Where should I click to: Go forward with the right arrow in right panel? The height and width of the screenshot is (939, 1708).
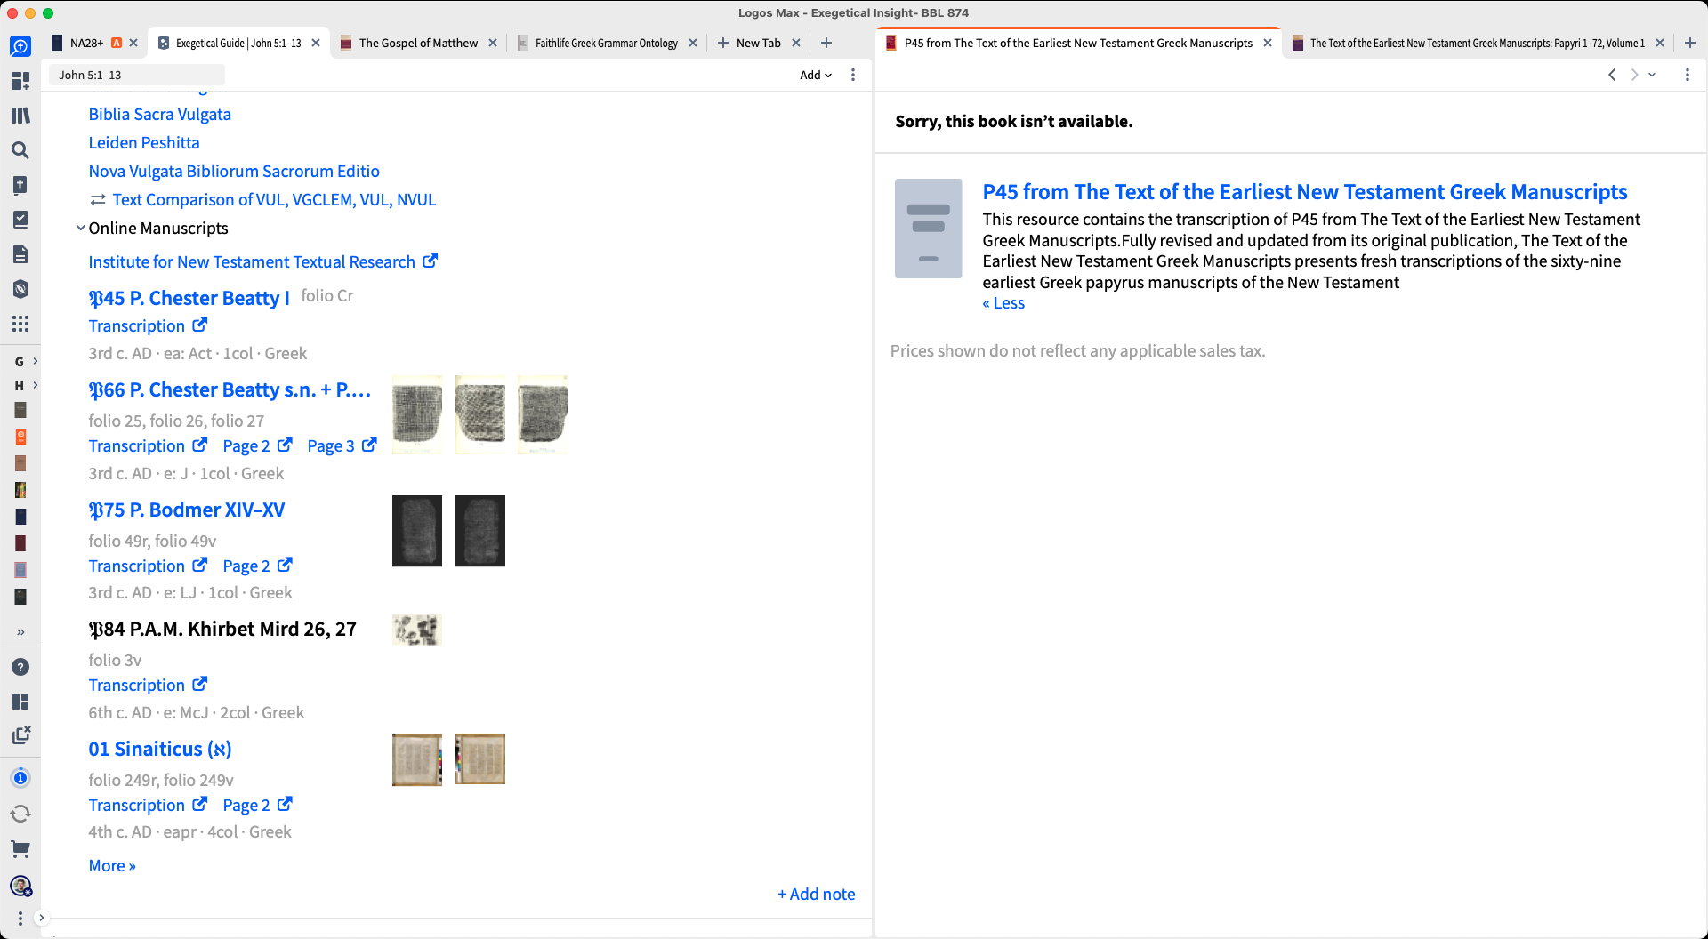coord(1634,76)
